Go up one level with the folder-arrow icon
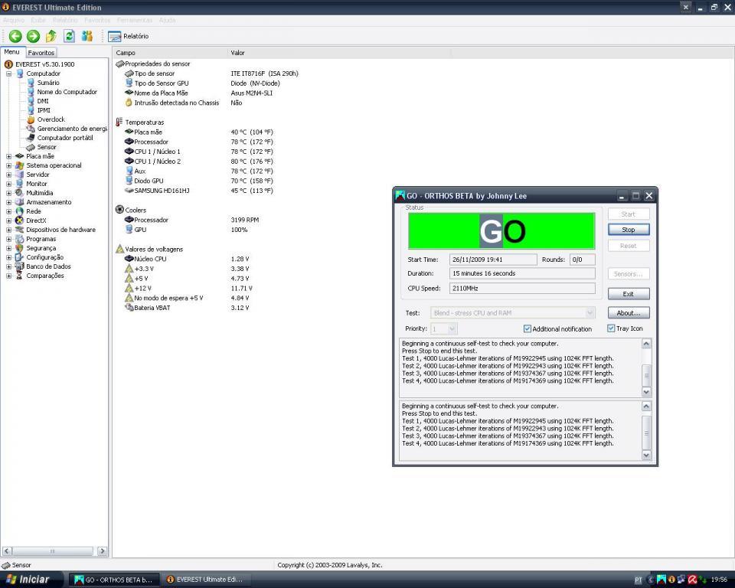735x588 pixels. pyautogui.click(x=51, y=36)
